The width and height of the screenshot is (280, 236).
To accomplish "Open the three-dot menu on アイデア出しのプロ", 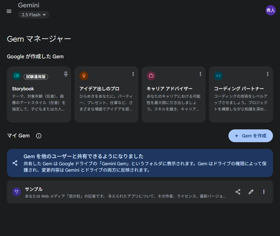I will tap(133, 74).
